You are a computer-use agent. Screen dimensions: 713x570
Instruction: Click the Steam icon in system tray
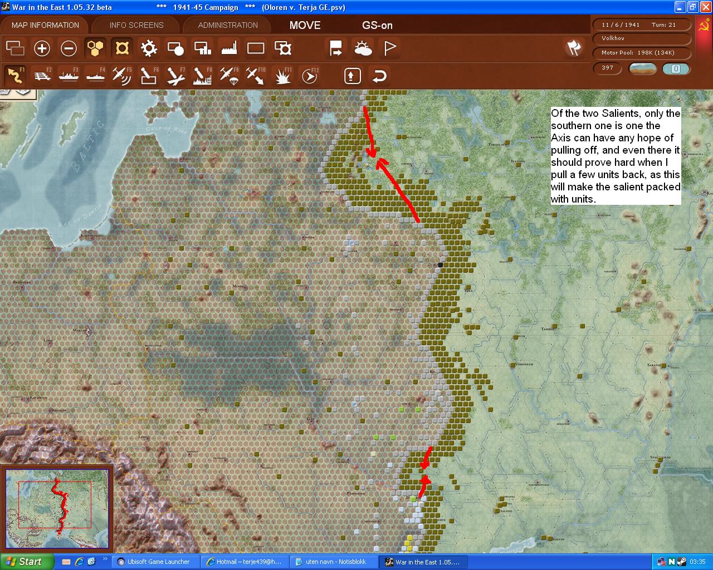coord(682,562)
